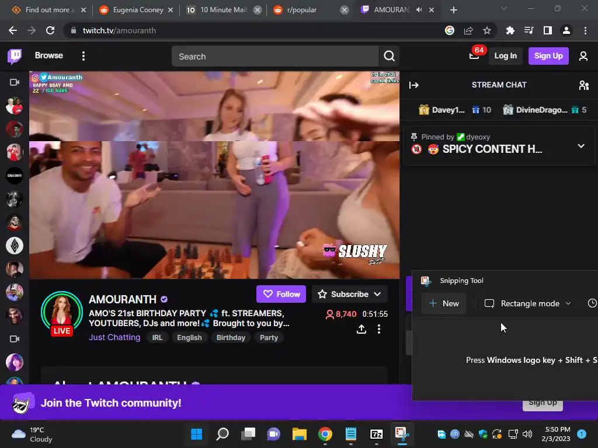Open the weather widget showing 19°C
The image size is (598, 448).
pos(32,434)
